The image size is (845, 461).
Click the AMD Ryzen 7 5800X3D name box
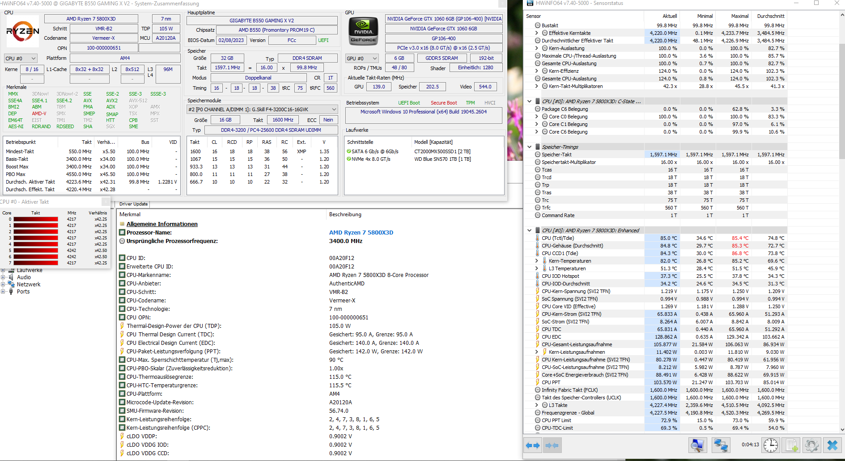[x=91, y=19]
